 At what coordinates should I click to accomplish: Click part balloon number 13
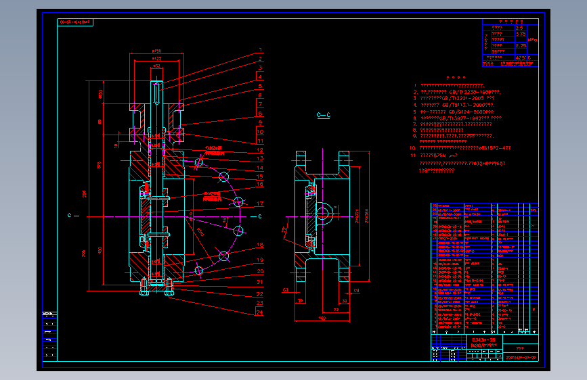coord(260,159)
